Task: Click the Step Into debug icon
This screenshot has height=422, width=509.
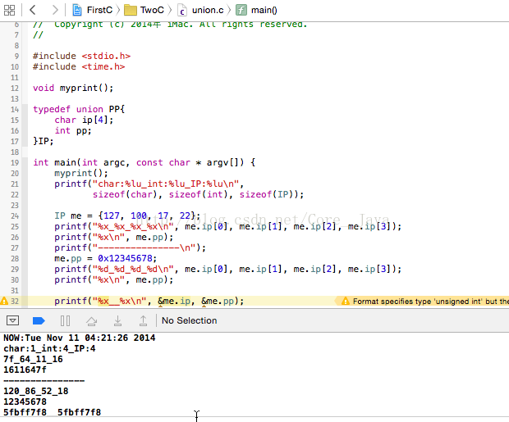Action: [x=117, y=320]
